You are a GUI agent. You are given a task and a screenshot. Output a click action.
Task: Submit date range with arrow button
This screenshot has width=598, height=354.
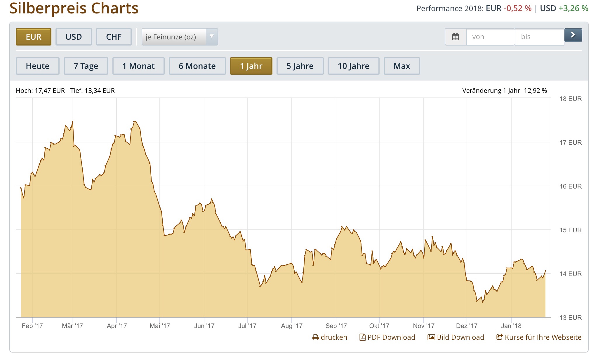click(573, 35)
